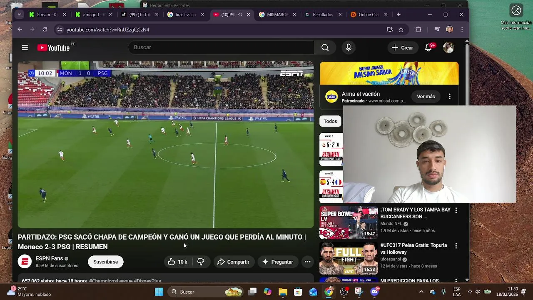Open Tom Brady y los Tampa Bay title
The width and height of the screenshot is (533, 300).
pos(415,213)
